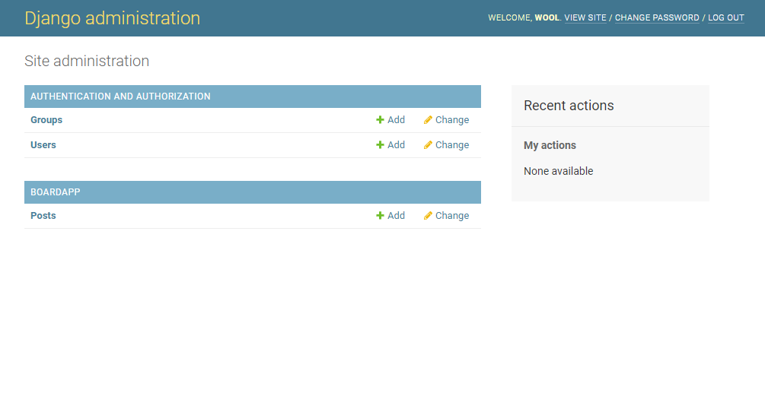Open the Change Password link
This screenshot has width=765, height=399.
pyautogui.click(x=657, y=17)
